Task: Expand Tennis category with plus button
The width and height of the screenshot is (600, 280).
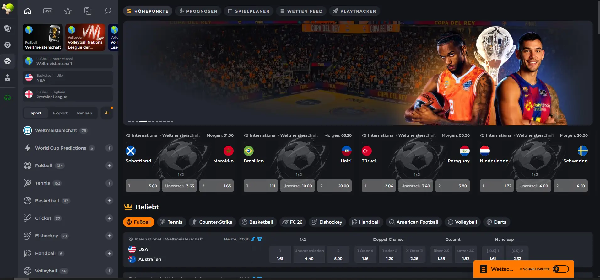Action: tap(109, 183)
